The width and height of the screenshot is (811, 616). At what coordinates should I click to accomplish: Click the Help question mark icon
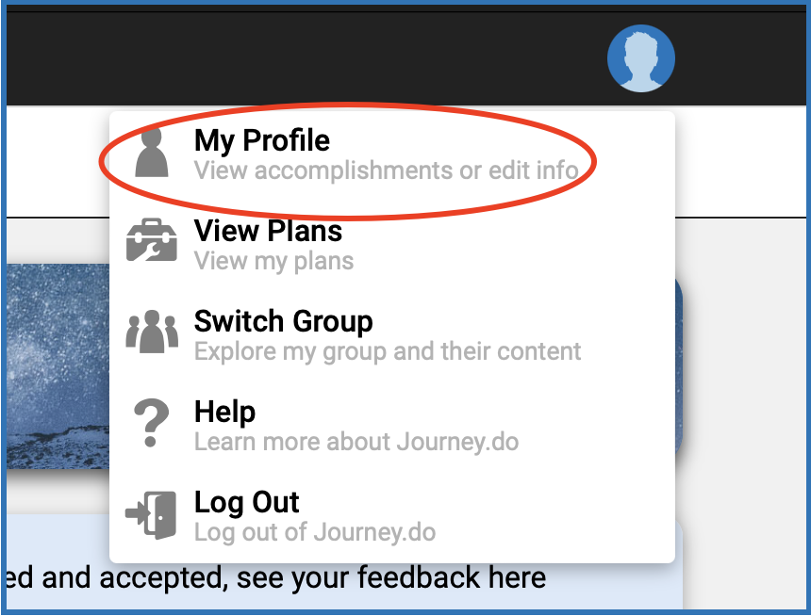click(x=152, y=423)
